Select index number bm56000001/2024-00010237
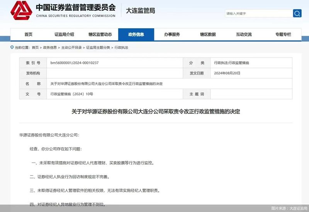This screenshot has width=309, height=212. pyautogui.click(x=75, y=63)
